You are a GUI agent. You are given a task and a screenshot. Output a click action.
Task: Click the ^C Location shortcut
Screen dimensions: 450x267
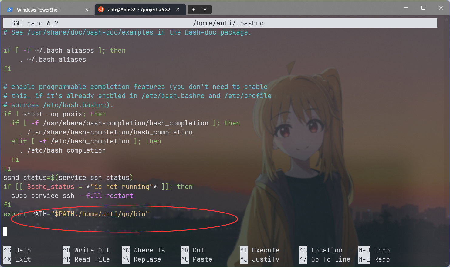pos(321,250)
